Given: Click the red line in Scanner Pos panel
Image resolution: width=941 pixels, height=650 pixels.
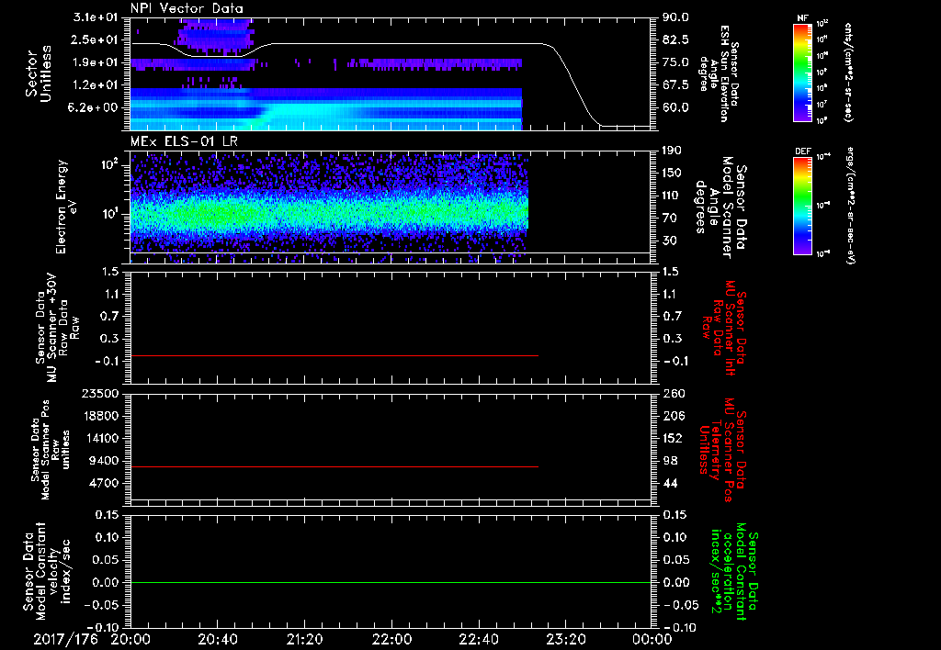Looking at the screenshot, I should pos(334,466).
